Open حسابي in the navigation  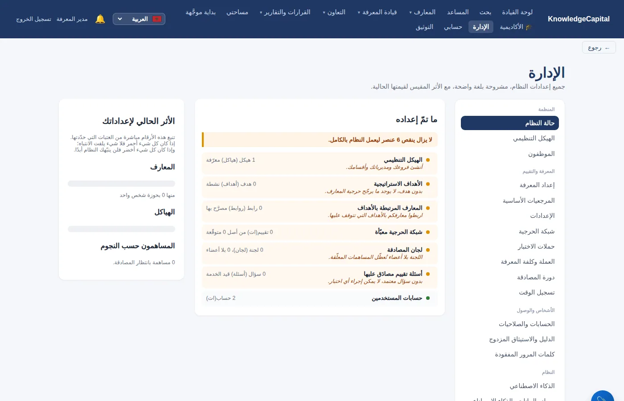[453, 27]
